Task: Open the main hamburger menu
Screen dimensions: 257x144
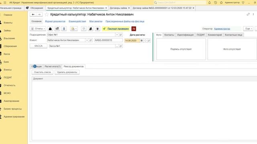Action: [x=5, y=3]
